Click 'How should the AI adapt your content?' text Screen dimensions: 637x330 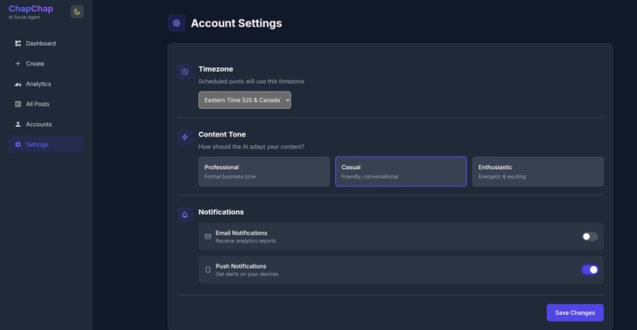click(x=251, y=147)
